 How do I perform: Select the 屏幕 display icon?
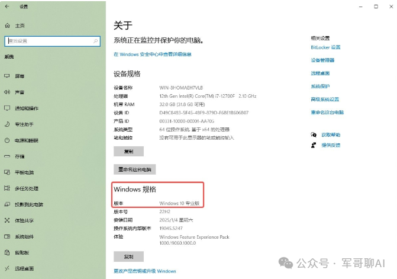tap(7, 76)
